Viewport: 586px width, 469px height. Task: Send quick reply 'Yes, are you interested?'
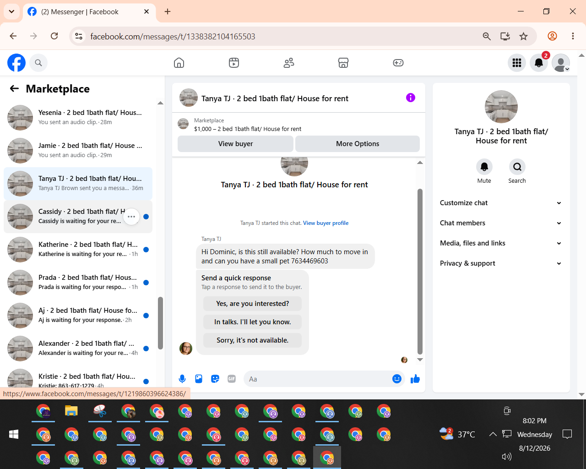pyautogui.click(x=253, y=304)
